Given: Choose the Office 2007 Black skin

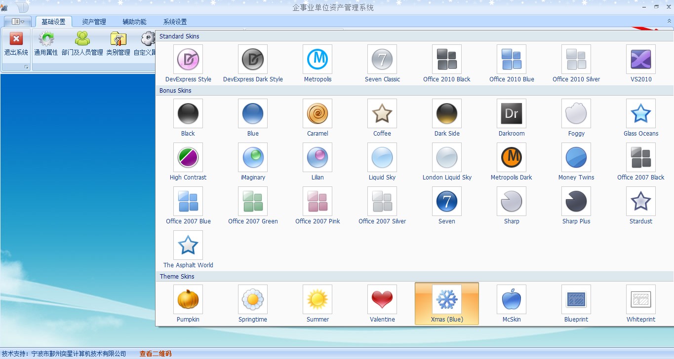Looking at the screenshot, I should tap(641, 162).
